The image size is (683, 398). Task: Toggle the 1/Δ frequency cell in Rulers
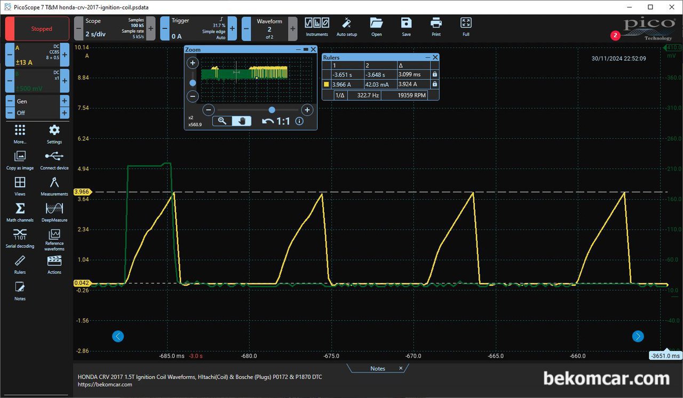click(339, 95)
